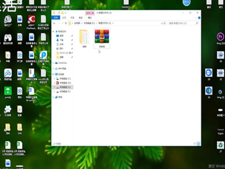Select local disk (D:) in navigation pane
Image resolution: width=225 pixels, height=169 pixels.
(64, 83)
